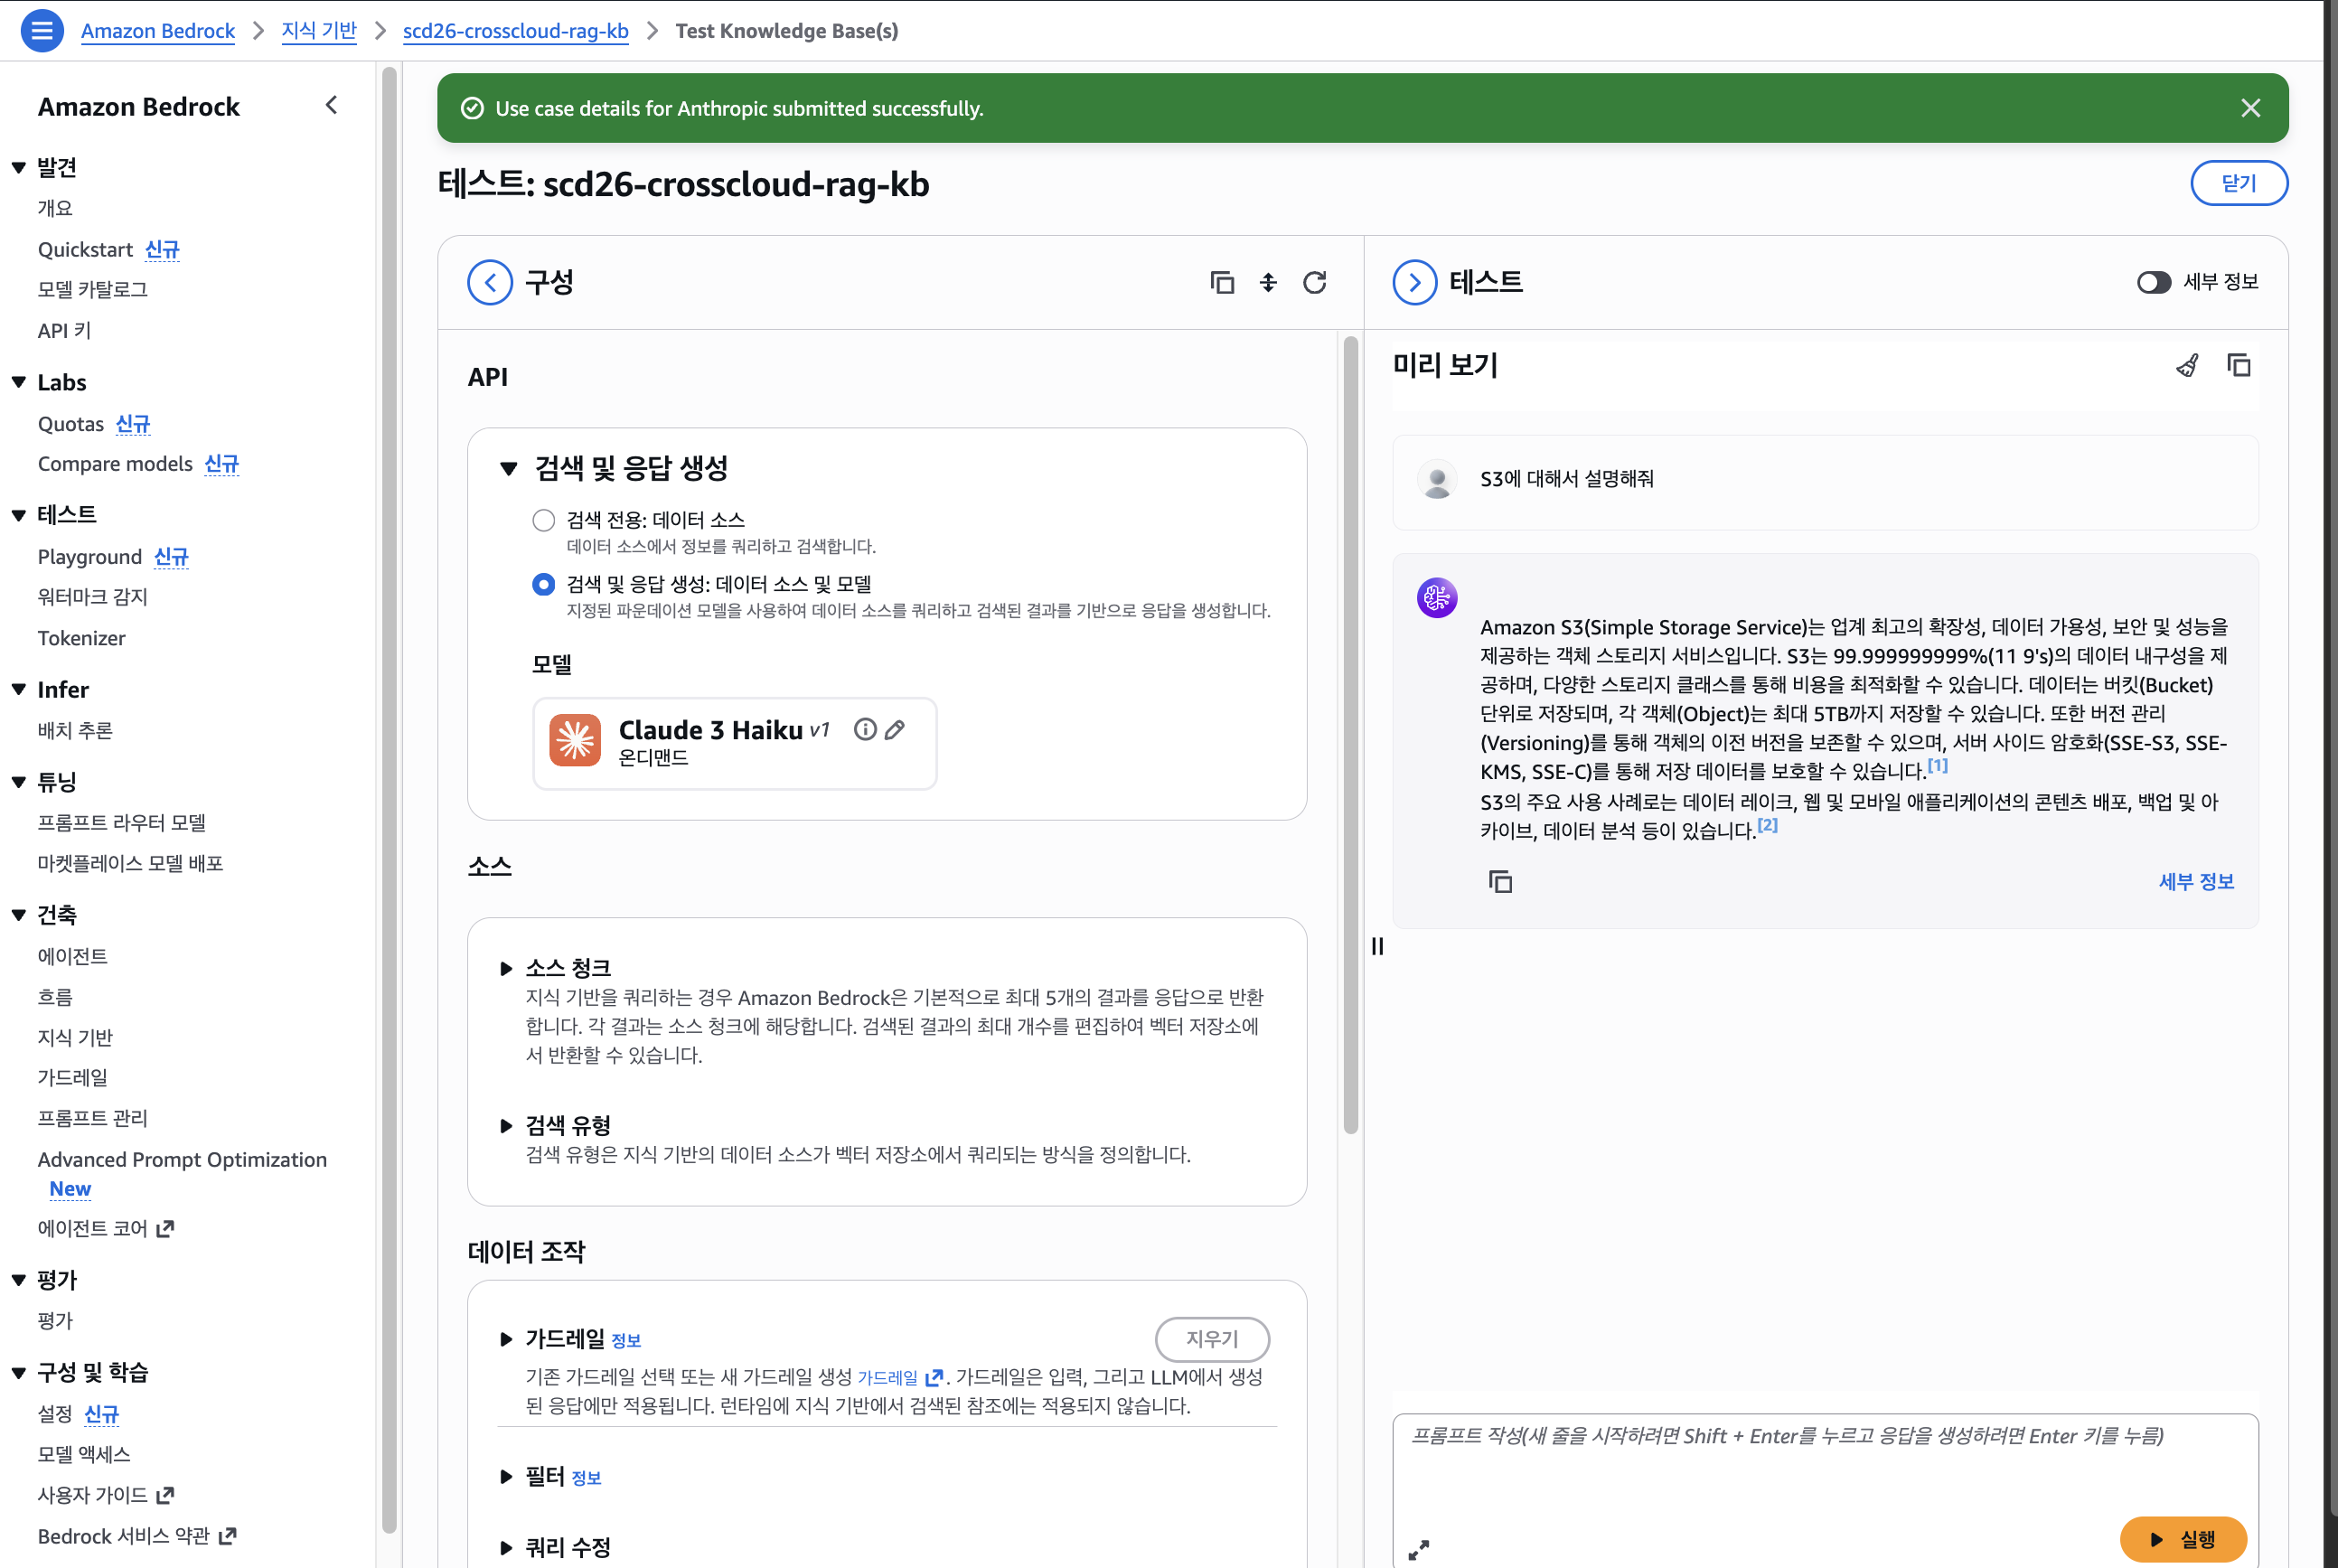Copy the preview conversation icon
Viewport: 2338px width, 1568px height.
point(2239,366)
